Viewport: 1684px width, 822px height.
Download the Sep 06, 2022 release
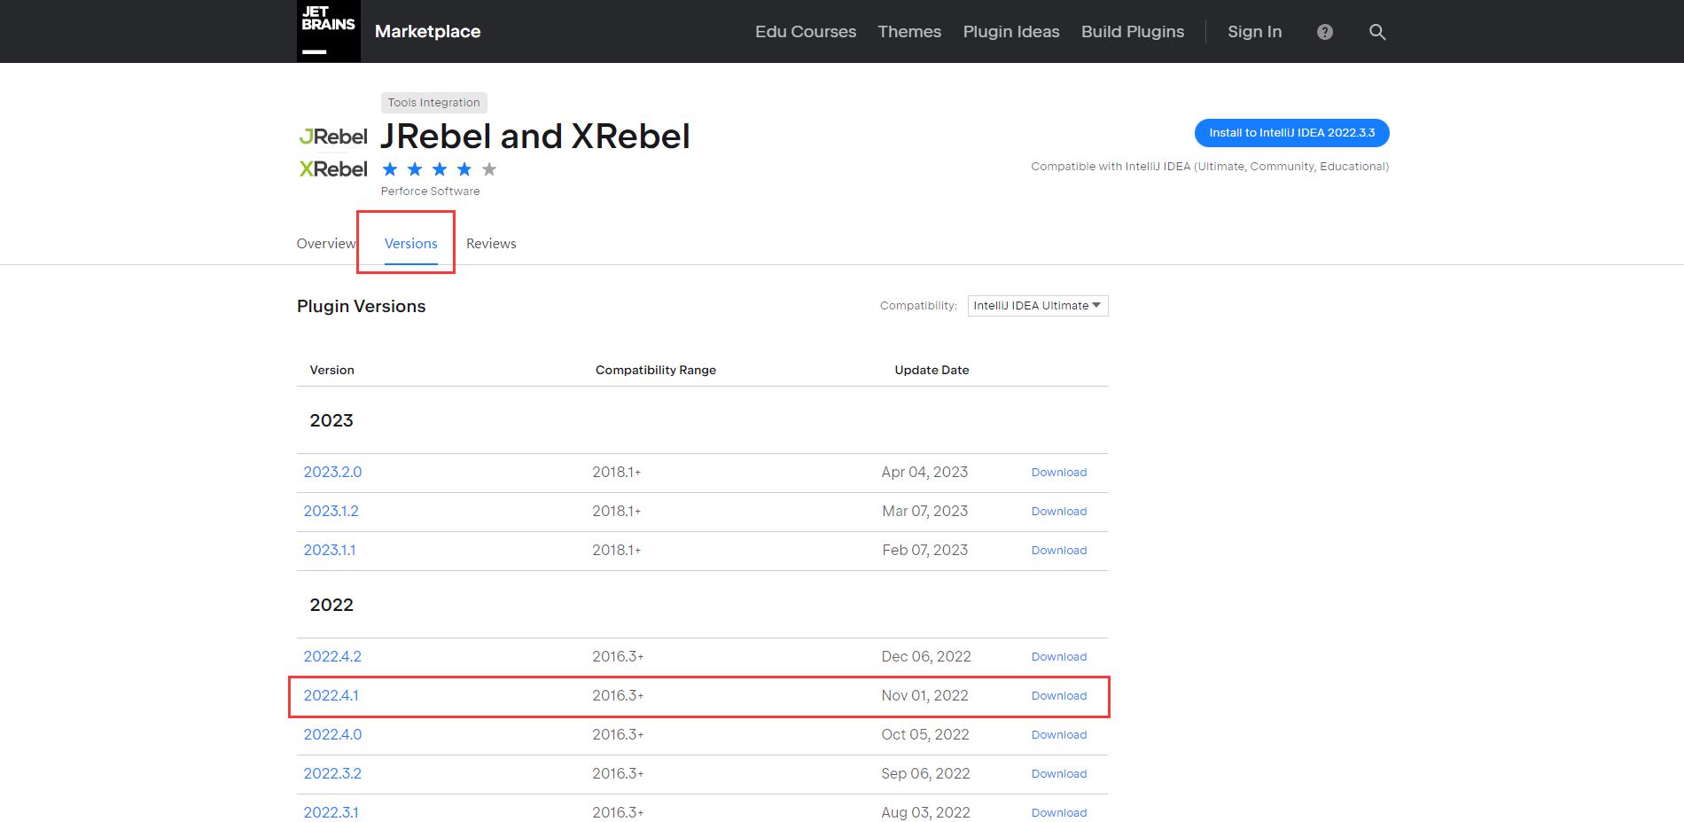pos(1059,774)
